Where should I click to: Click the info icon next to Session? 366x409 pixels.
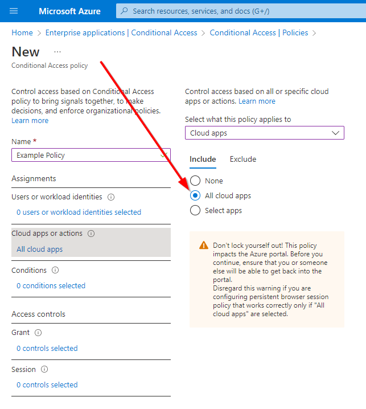(44, 370)
